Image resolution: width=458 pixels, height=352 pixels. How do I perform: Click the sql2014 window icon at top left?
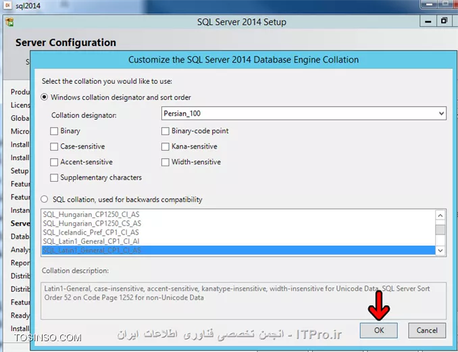(7, 5)
